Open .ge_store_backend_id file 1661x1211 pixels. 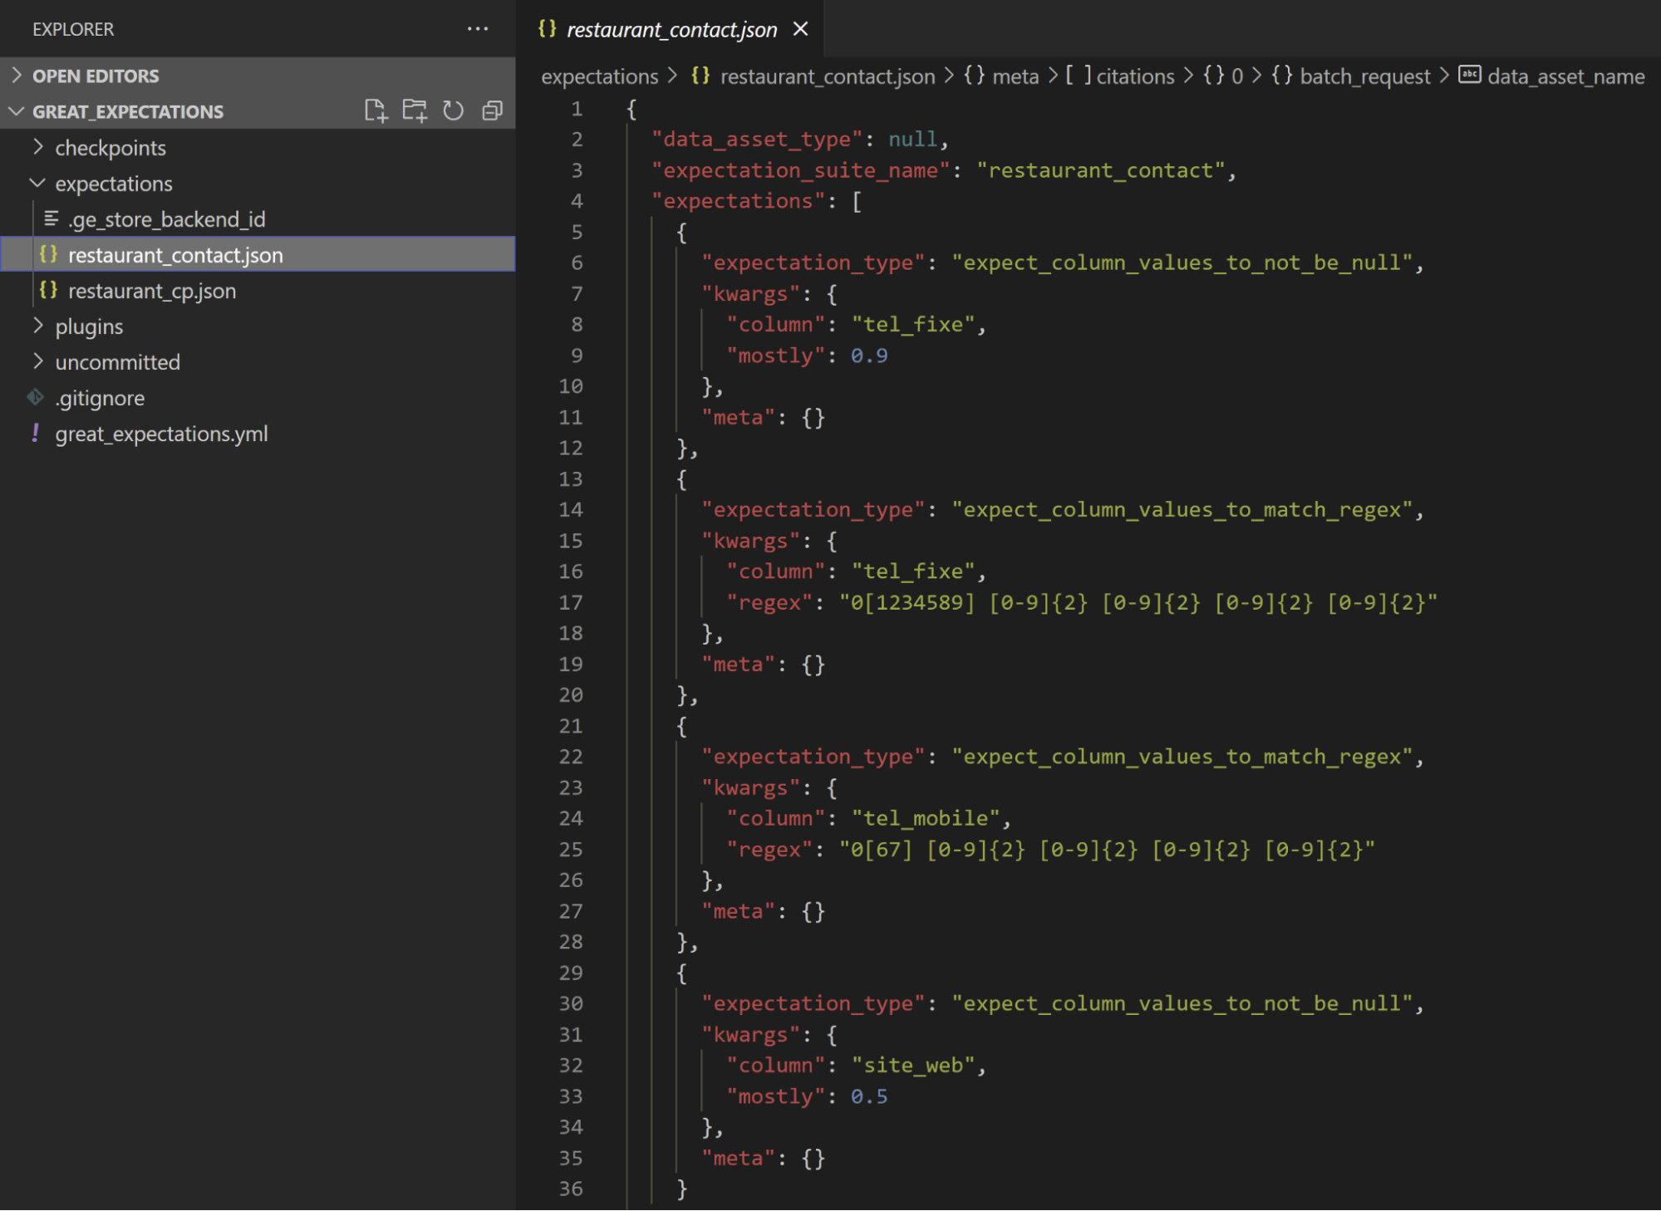pyautogui.click(x=166, y=219)
